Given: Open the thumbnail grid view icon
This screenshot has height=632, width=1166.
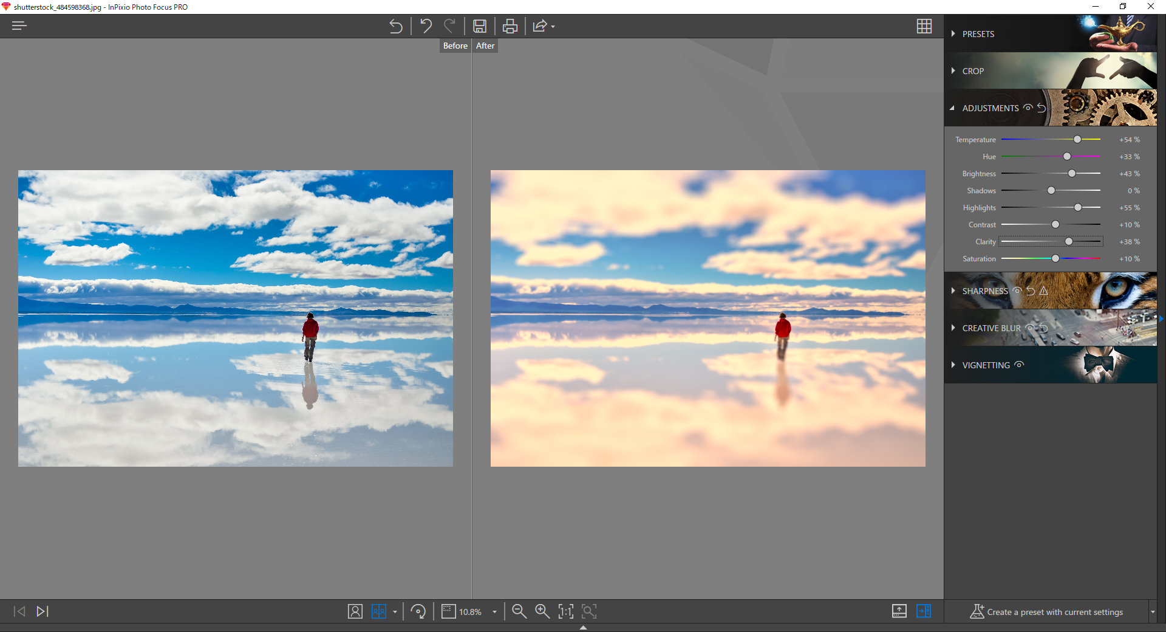Looking at the screenshot, I should pyautogui.click(x=924, y=26).
